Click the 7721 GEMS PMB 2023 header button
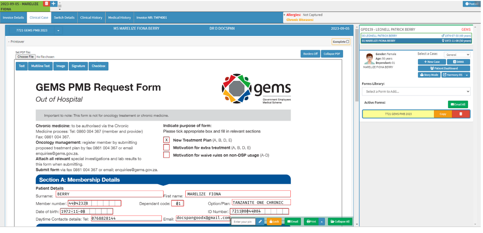The width and height of the screenshot is (483, 233). (32, 30)
